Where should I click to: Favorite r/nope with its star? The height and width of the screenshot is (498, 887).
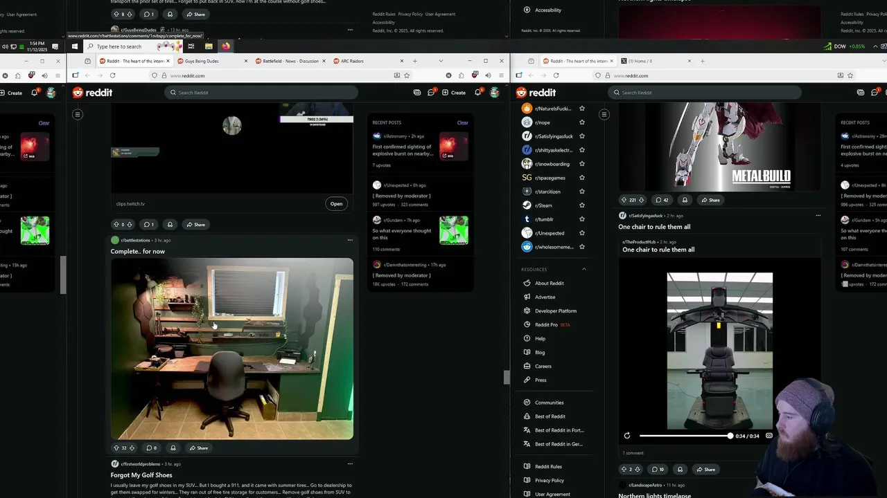point(582,122)
